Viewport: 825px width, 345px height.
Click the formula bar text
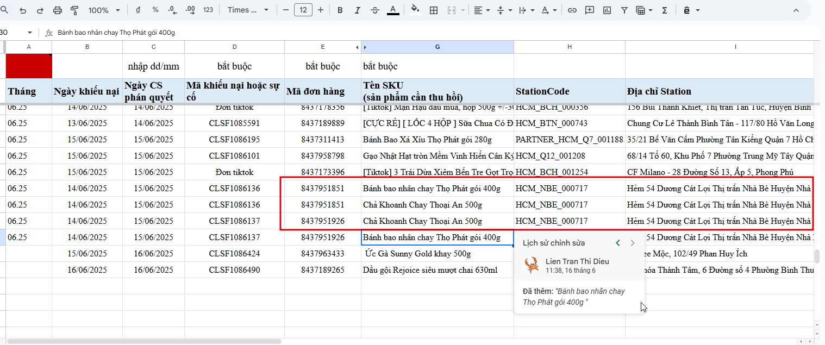[x=116, y=33]
